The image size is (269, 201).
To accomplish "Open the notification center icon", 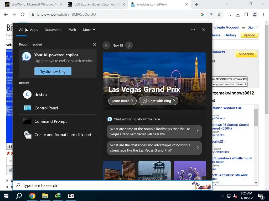I will (x=261, y=196).
